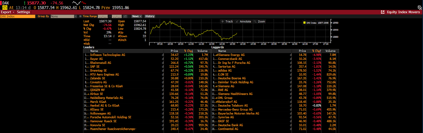Click the DAX sparkline chart in the header
The width and height of the screenshot is (423, 133).
(79, 3)
